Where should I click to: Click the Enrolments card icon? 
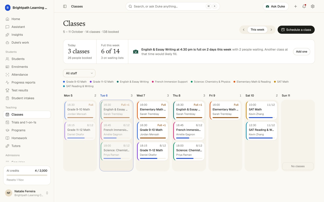(x=7, y=67)
